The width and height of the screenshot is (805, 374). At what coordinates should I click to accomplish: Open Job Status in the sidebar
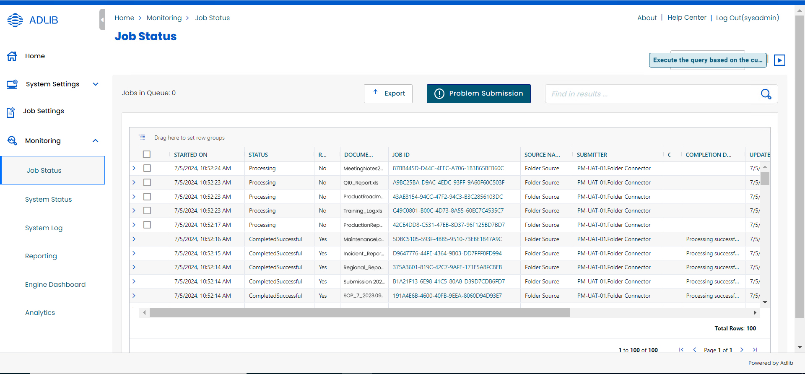point(53,170)
